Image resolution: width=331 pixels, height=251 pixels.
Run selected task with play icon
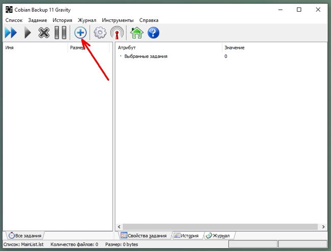click(27, 33)
